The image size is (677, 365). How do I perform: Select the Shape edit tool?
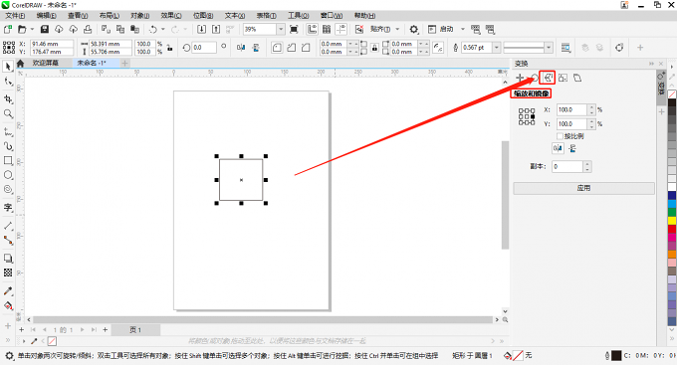[8, 82]
